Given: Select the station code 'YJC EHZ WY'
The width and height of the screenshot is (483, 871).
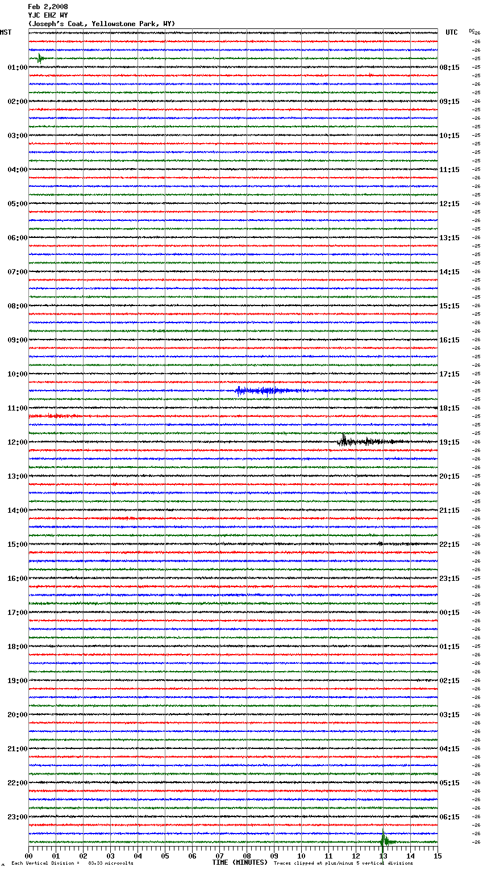Looking at the screenshot, I should (x=48, y=15).
